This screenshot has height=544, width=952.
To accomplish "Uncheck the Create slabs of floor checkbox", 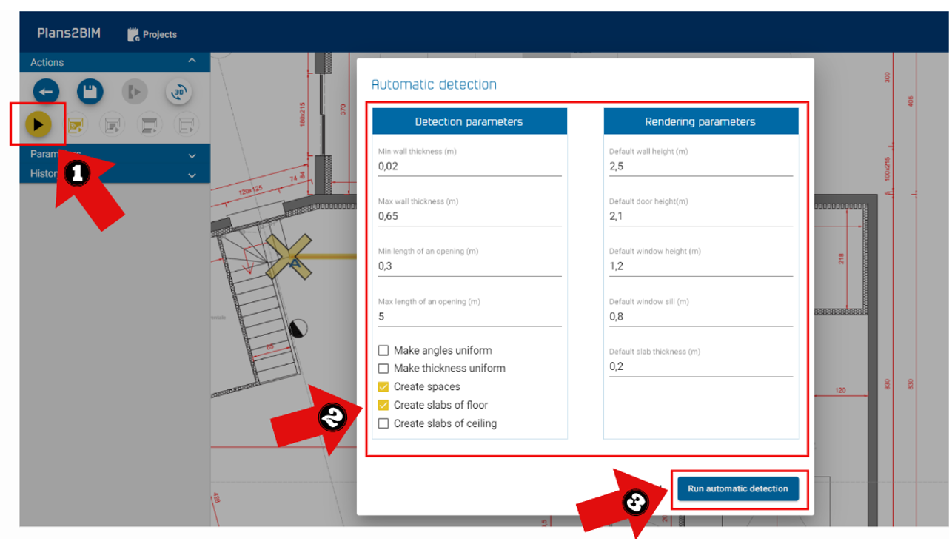I will (383, 405).
